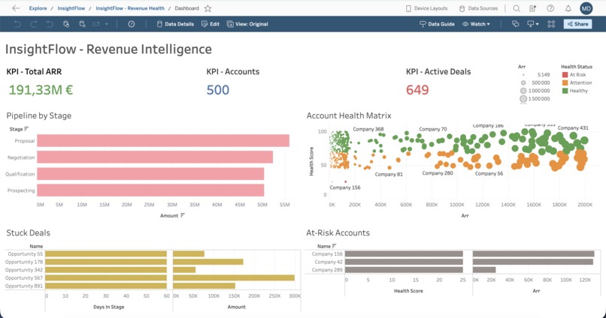Screen dimensions: 606x318
Task: Expand the replay animation dropdown arrow
Action: [107, 24]
